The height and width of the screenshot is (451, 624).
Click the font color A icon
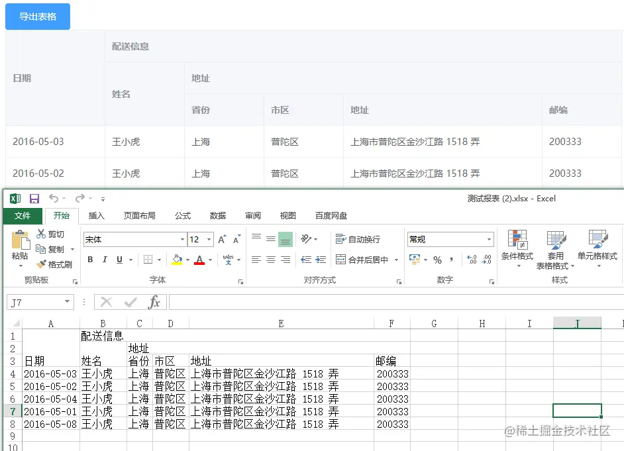point(199,260)
